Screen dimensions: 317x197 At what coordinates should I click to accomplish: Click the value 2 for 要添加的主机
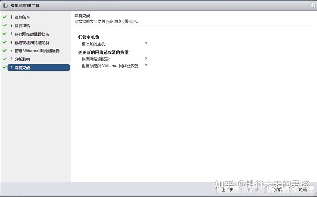[146, 44]
